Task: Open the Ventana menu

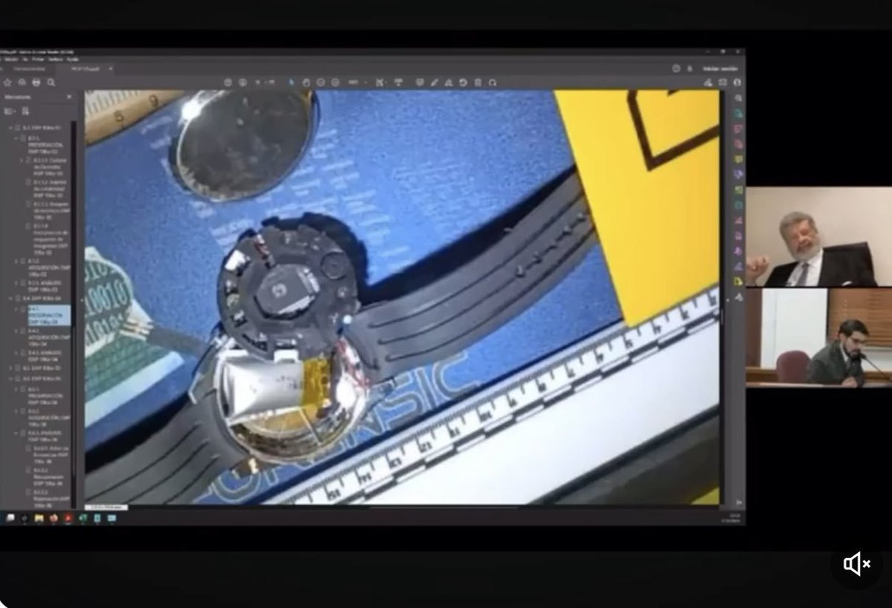Action: tap(55, 59)
